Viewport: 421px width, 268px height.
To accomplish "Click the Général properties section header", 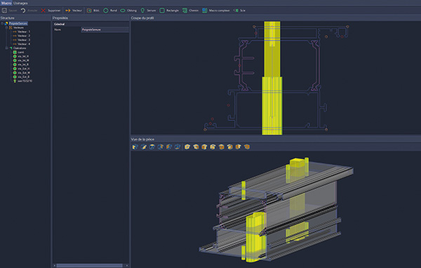I will pyautogui.click(x=91, y=24).
